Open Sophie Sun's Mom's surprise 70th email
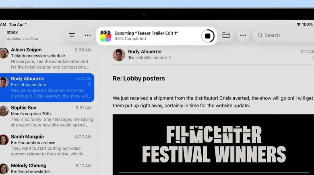Image resolution: width=314 pixels, height=175 pixels. coord(47,116)
